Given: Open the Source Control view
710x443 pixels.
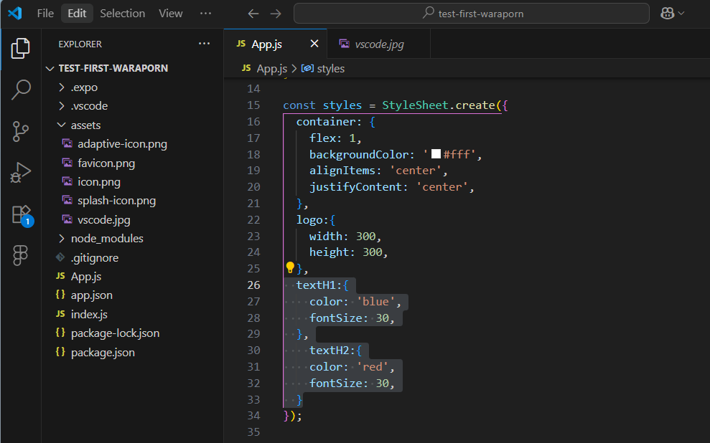Looking at the screenshot, I should (x=21, y=131).
